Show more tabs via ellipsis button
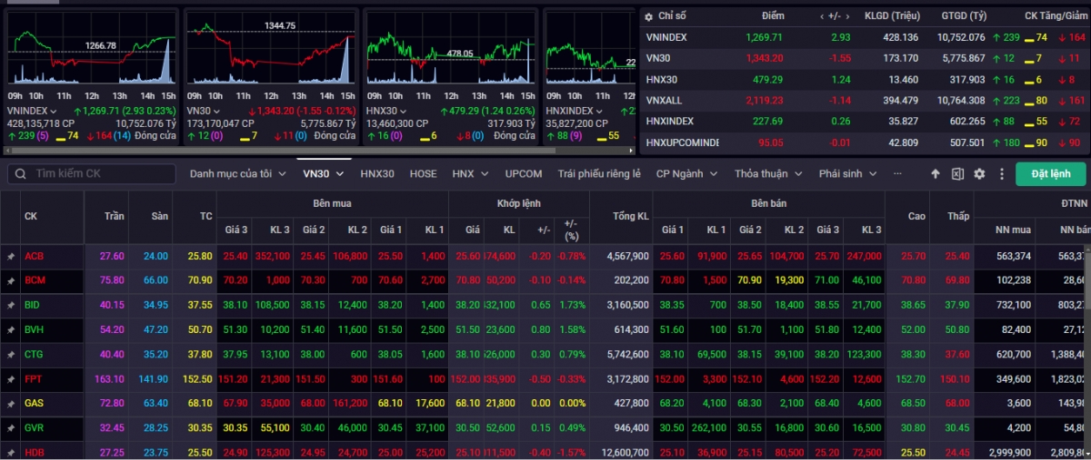 tap(897, 173)
